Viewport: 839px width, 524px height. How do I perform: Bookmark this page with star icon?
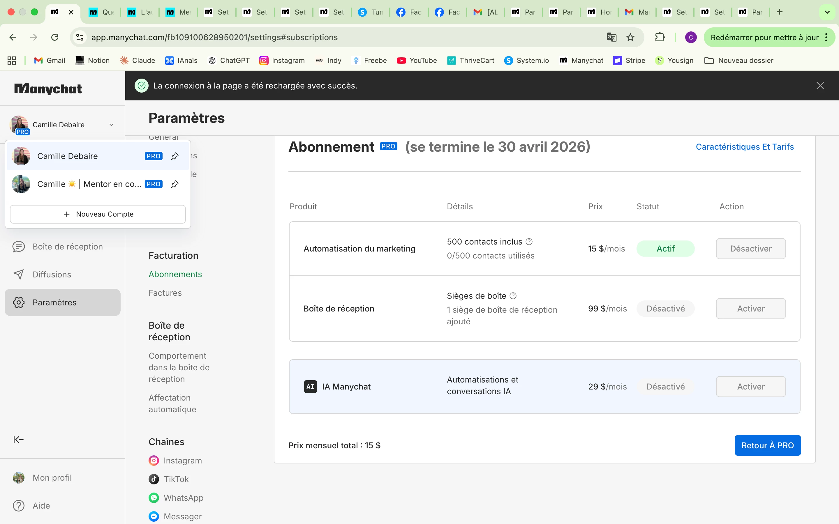pyautogui.click(x=630, y=37)
